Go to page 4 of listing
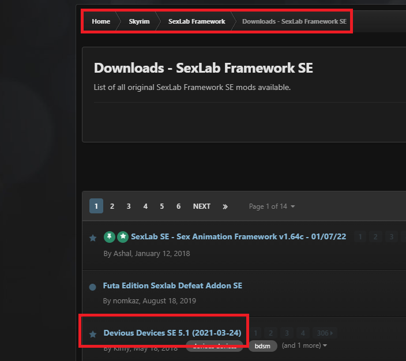406x361 pixels. [145, 206]
